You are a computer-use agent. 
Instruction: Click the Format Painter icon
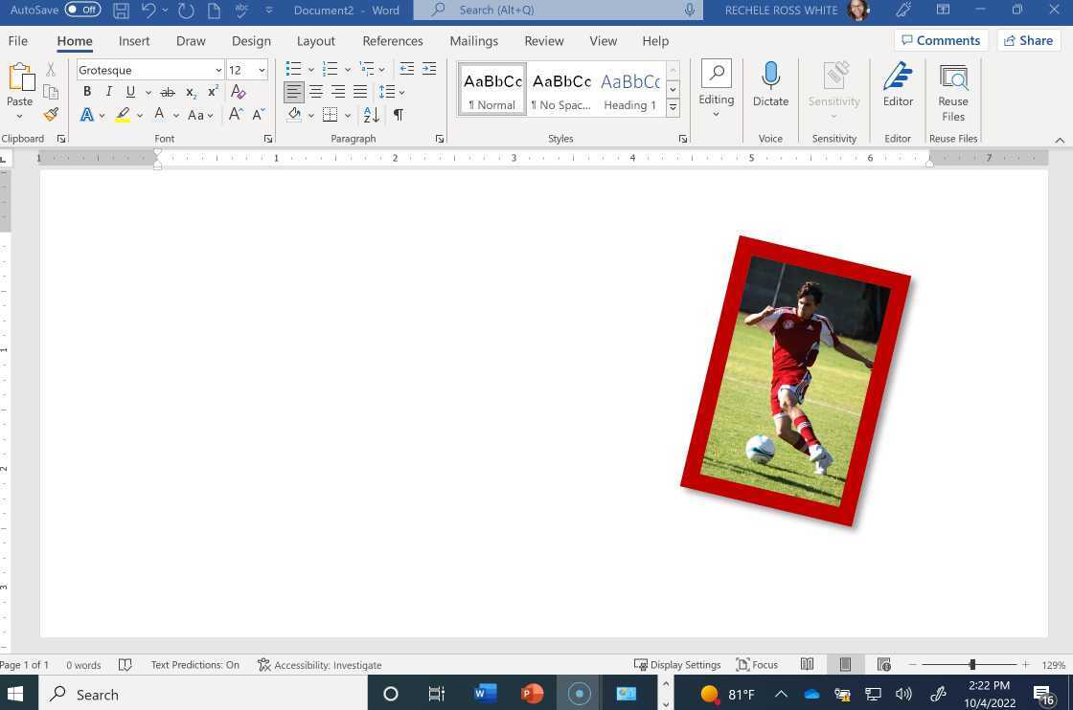(50, 114)
